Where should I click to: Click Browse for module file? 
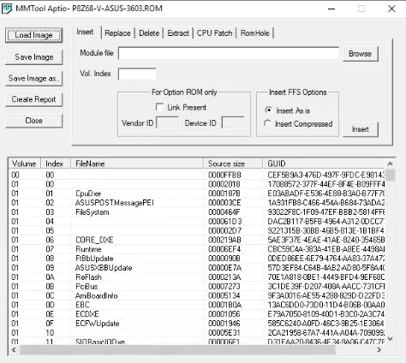pyautogui.click(x=361, y=54)
